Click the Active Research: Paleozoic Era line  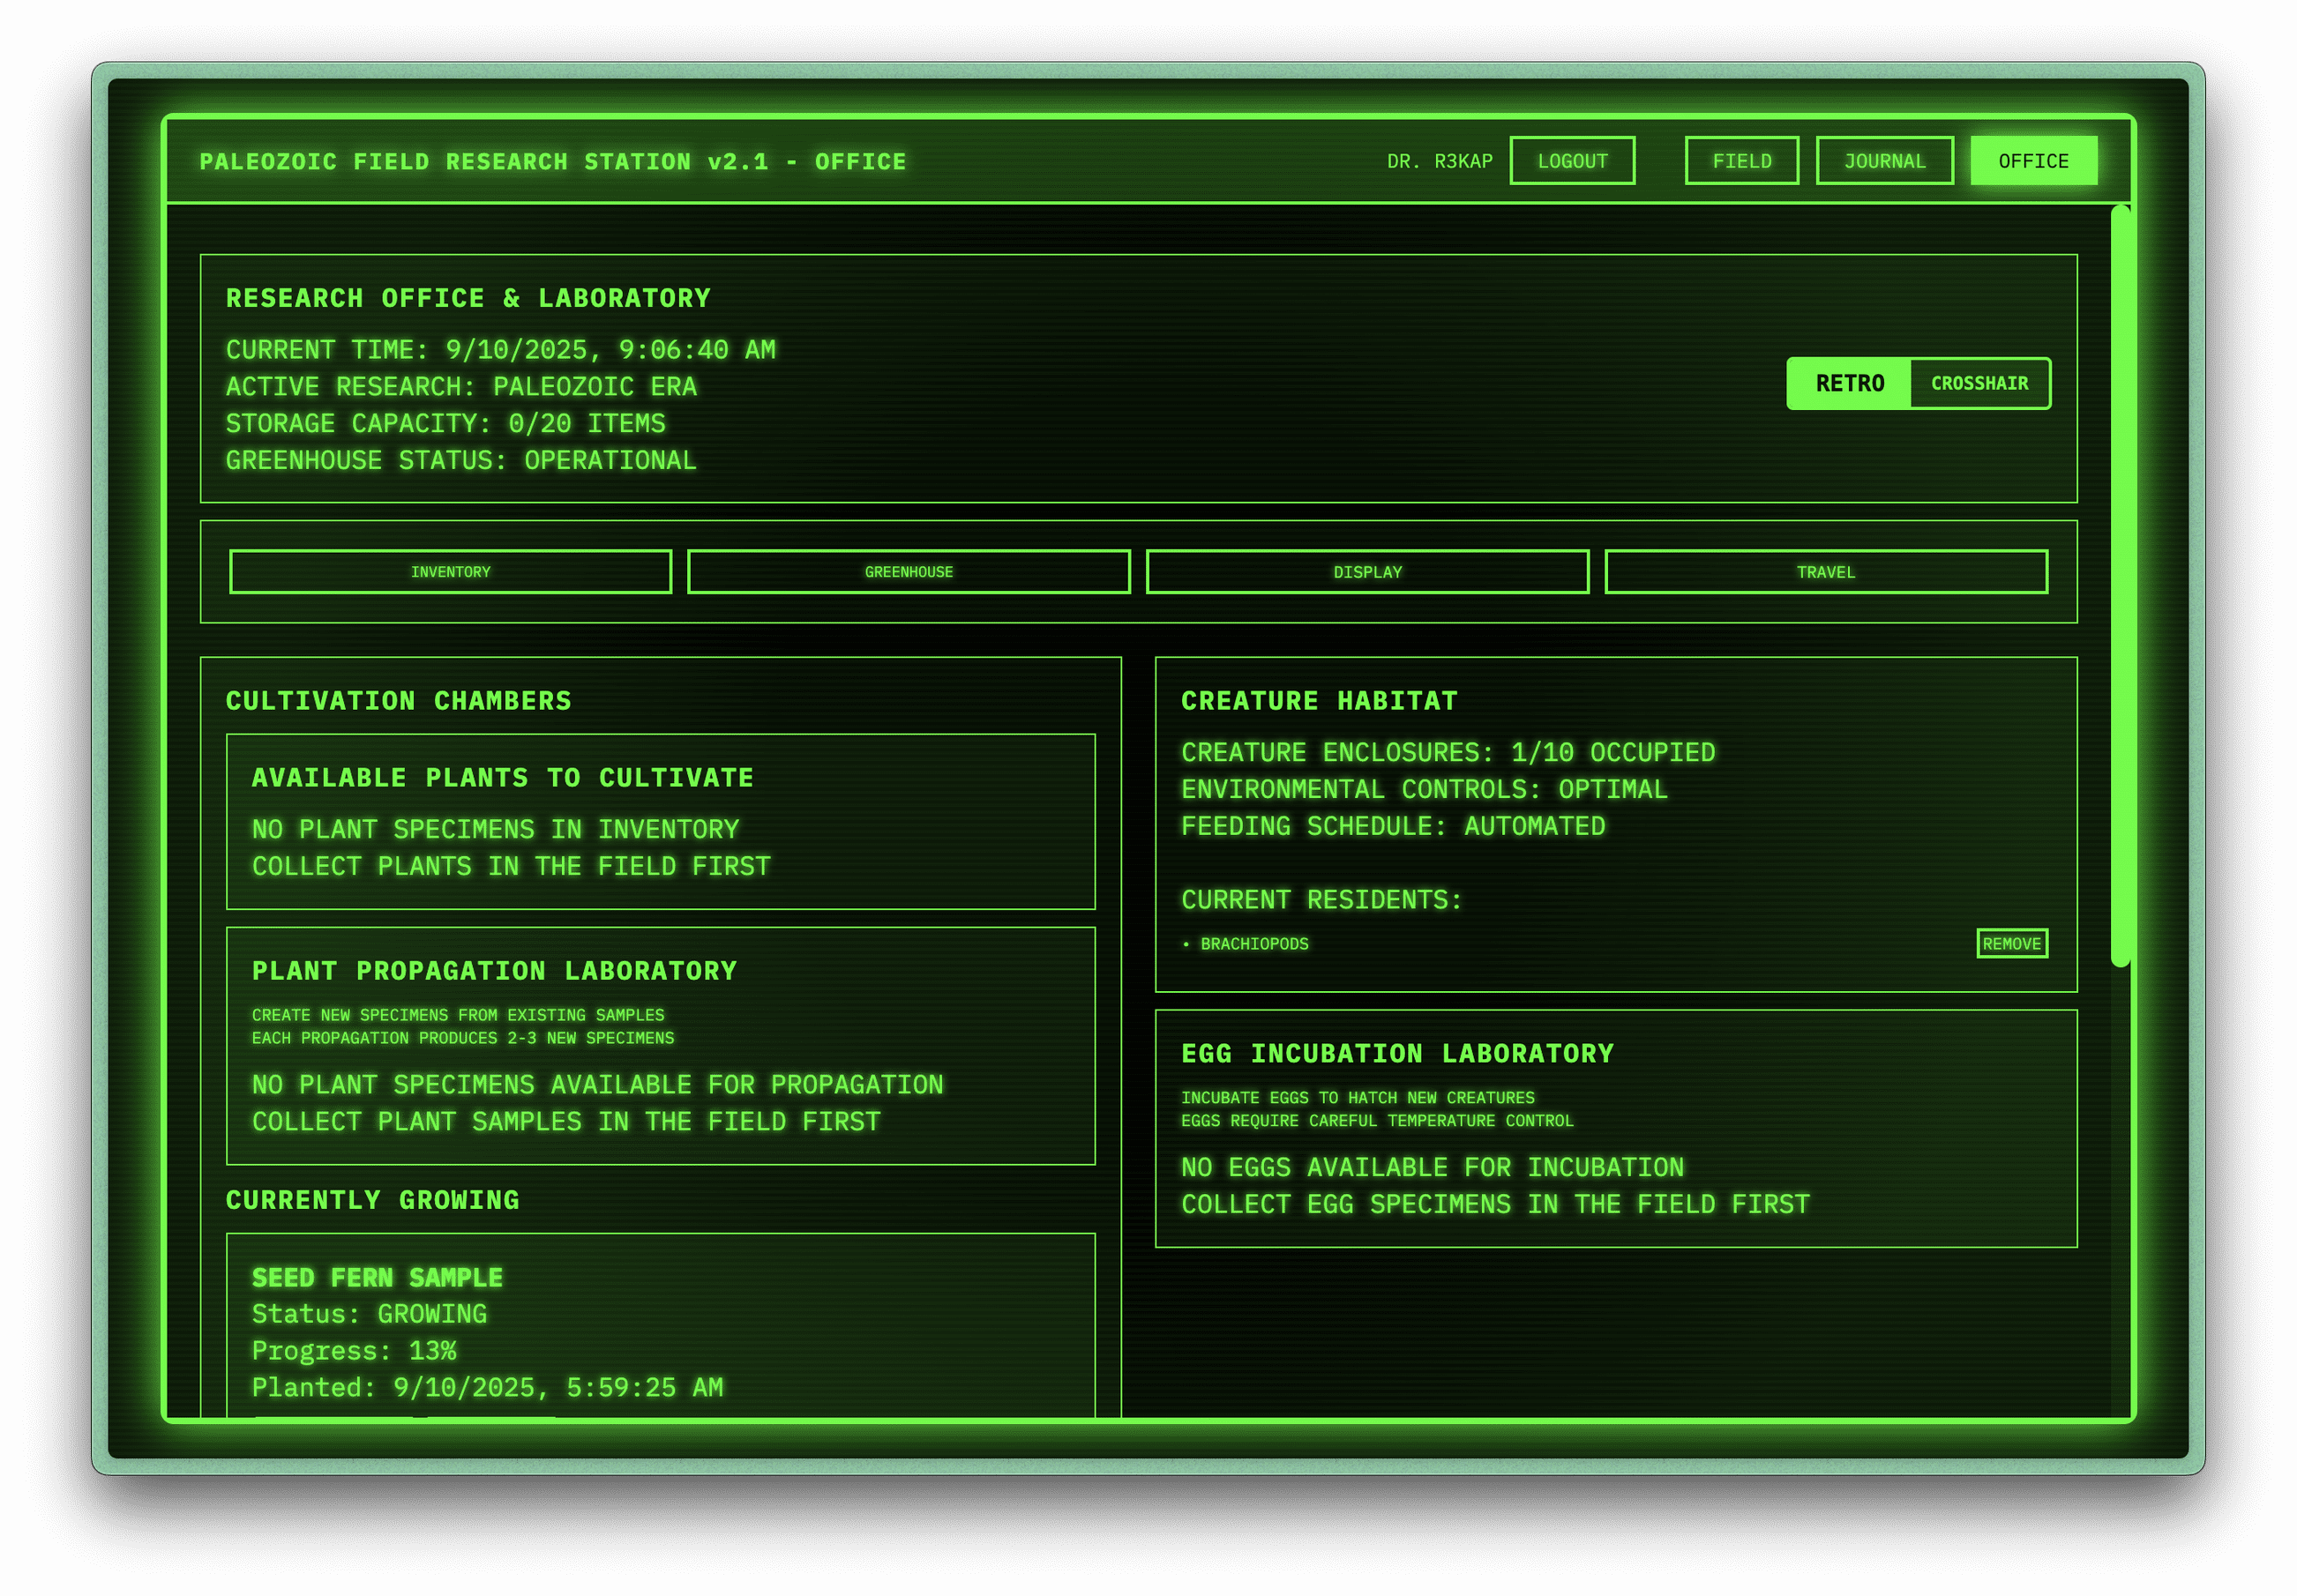(461, 387)
